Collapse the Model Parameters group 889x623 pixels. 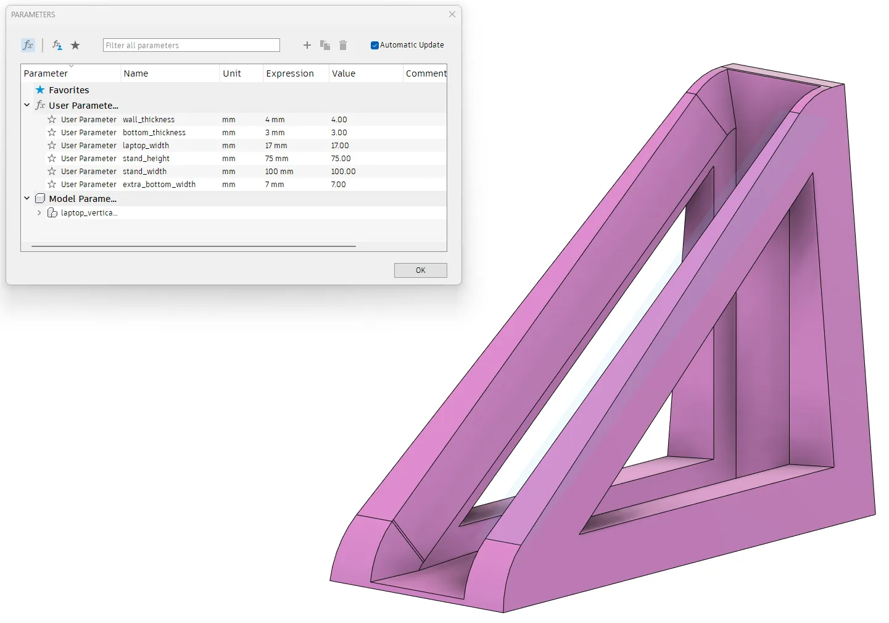[x=27, y=198]
